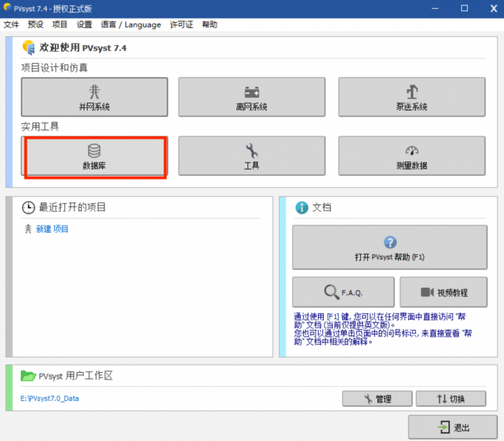Image resolution: width=504 pixels, height=441 pixels.
Task: Open the 预设 menu
Action: [x=36, y=24]
